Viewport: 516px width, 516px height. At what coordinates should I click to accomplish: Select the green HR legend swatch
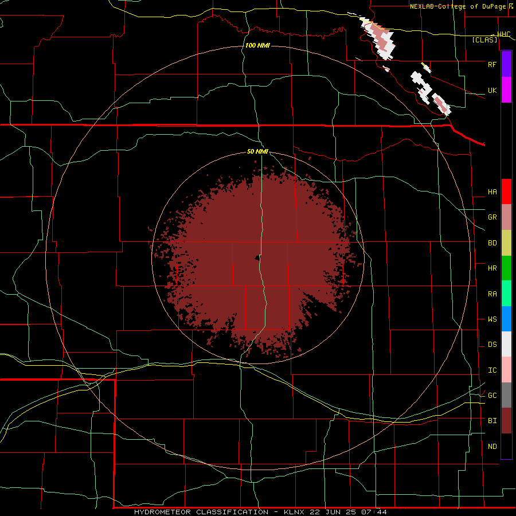506,268
